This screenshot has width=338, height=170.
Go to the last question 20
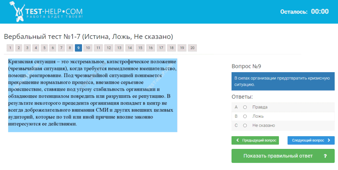coord(193,48)
